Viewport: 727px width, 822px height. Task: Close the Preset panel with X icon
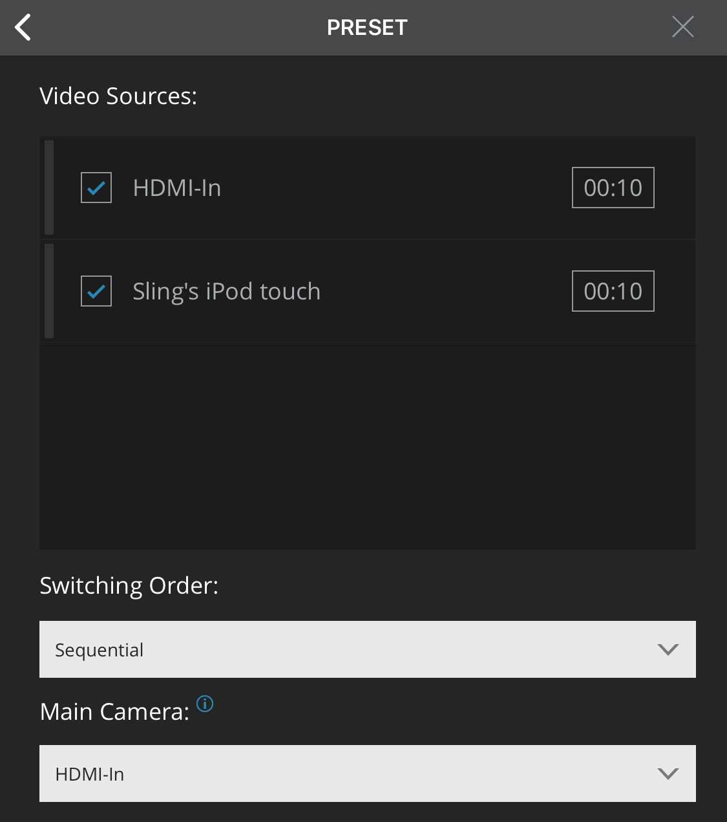[682, 27]
